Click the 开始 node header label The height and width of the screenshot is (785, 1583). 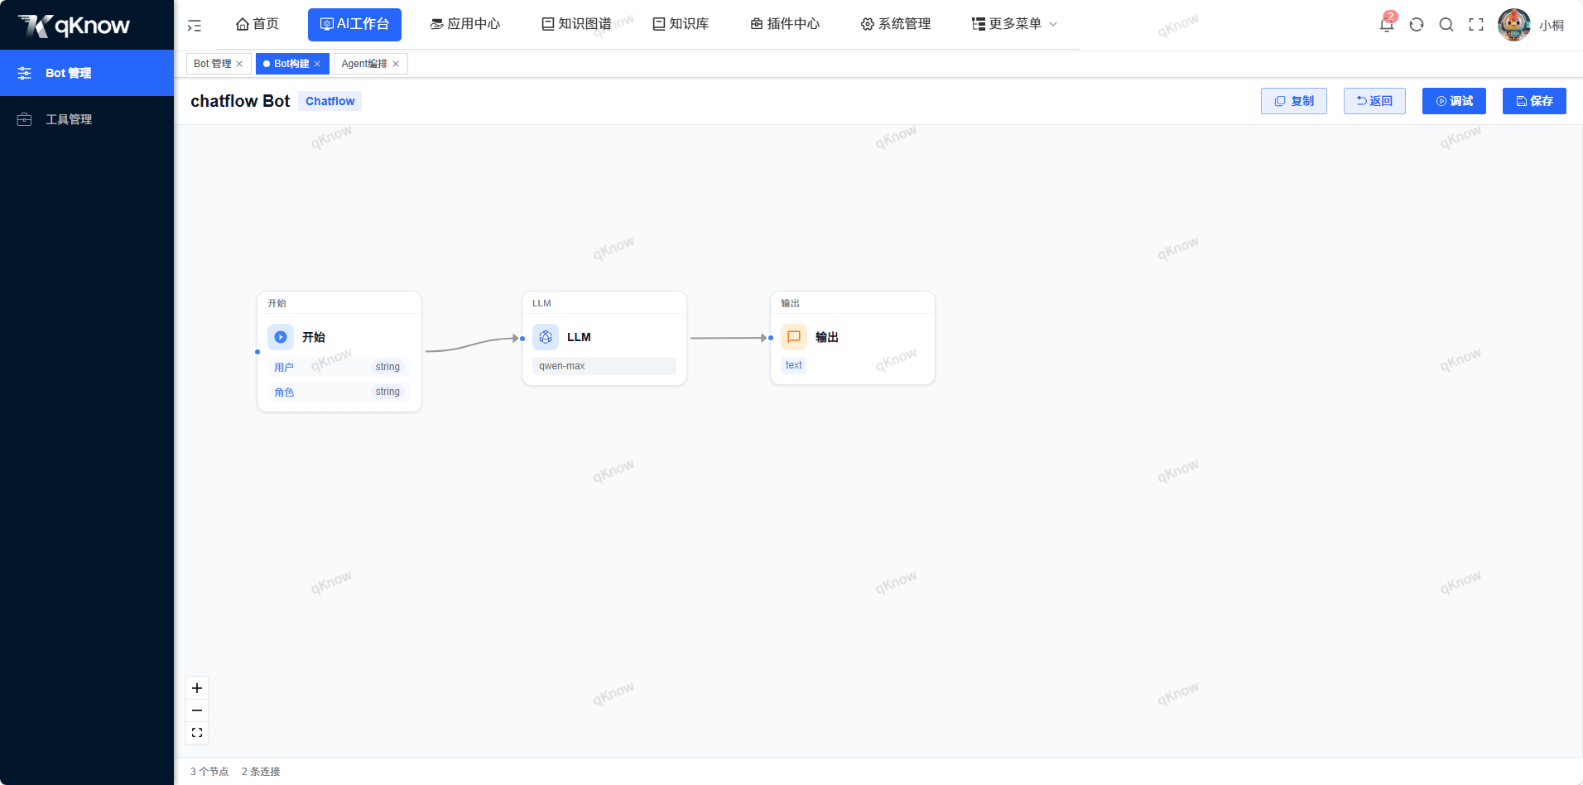tap(277, 303)
